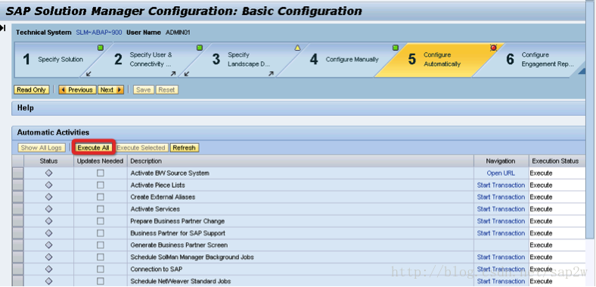Tick Updates Needed for Activate BW Source System
This screenshot has width=596, height=287.
tap(101, 173)
